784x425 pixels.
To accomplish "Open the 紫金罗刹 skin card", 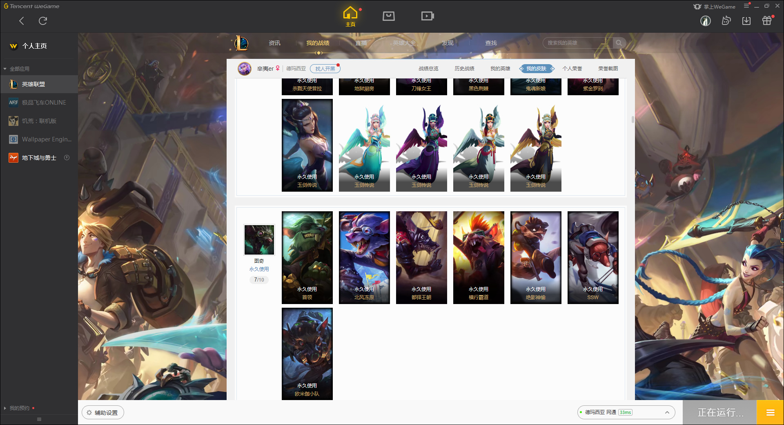I will (x=593, y=87).
